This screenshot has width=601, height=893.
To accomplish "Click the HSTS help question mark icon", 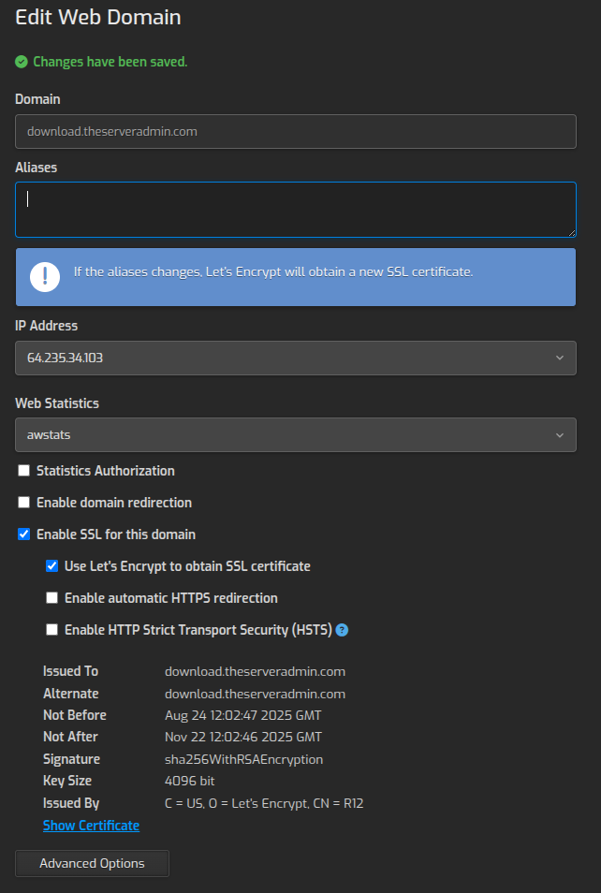I will [x=342, y=630].
